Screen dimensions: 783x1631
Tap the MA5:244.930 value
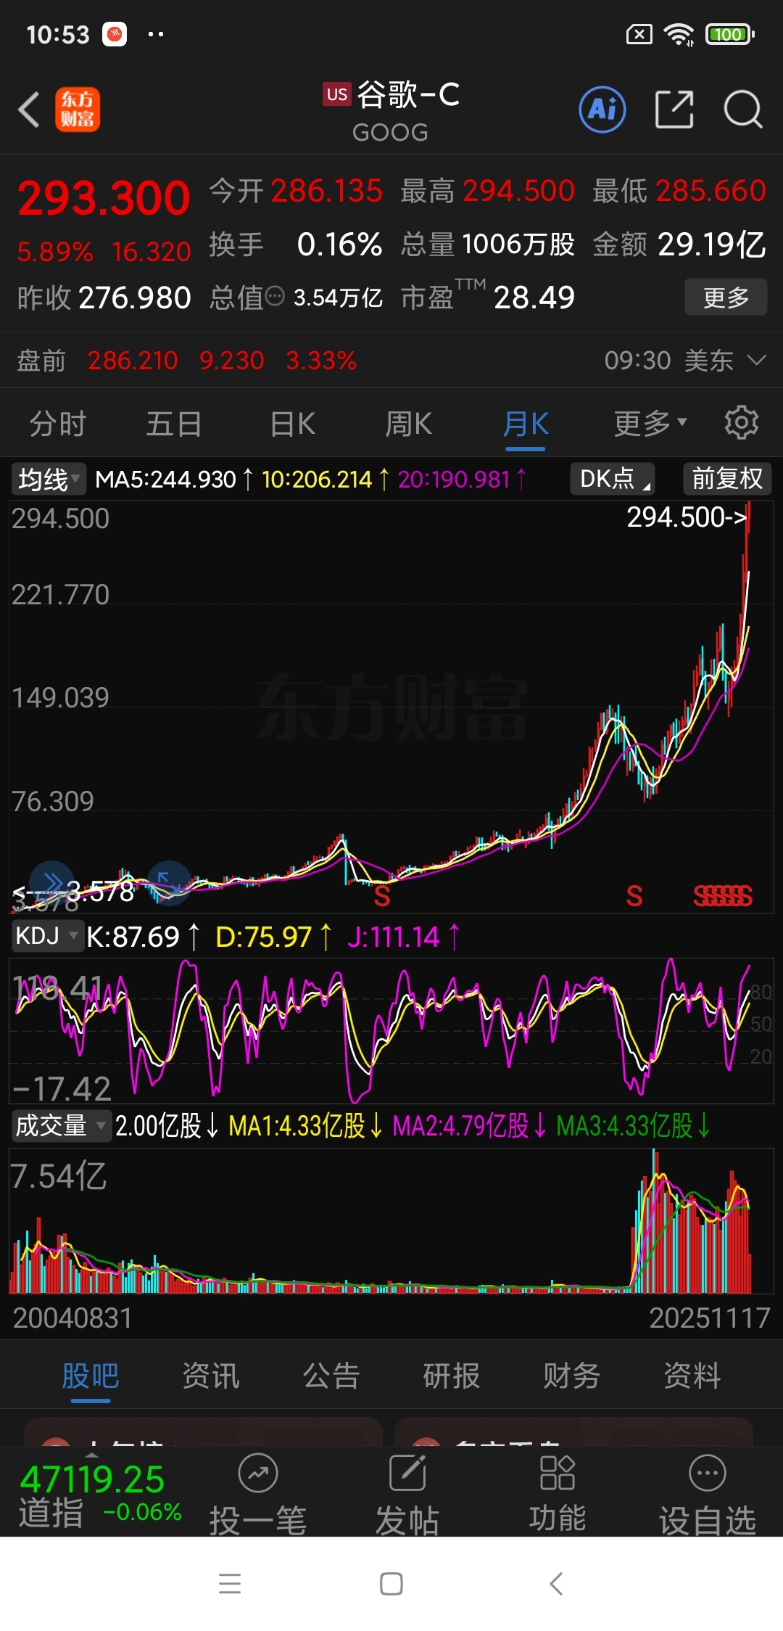[174, 479]
